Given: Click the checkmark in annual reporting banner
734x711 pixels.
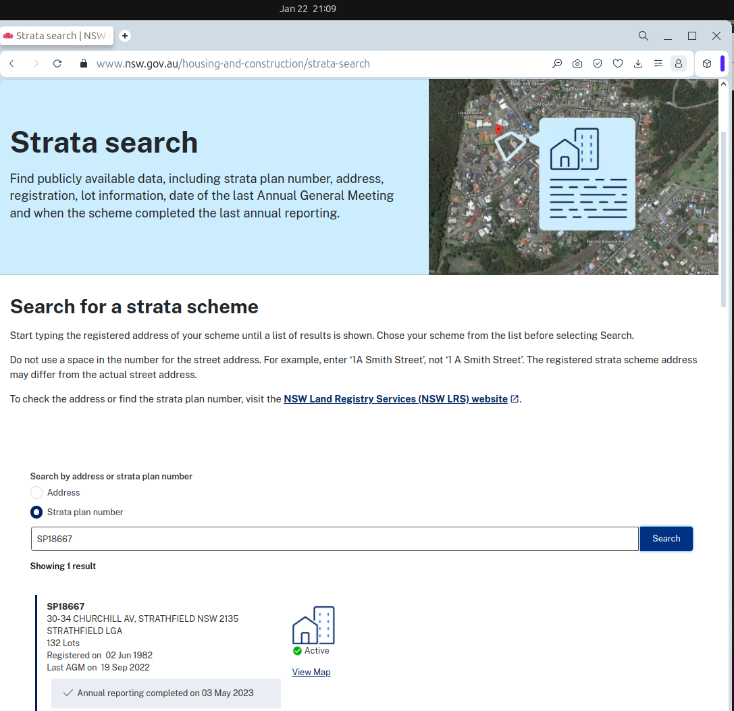Looking at the screenshot, I should [x=68, y=693].
